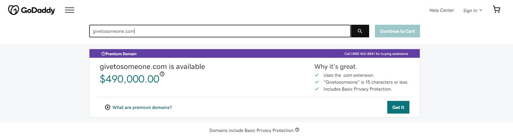The height and width of the screenshot is (140, 513).
Task: Open the Help Center page
Action: [441, 10]
